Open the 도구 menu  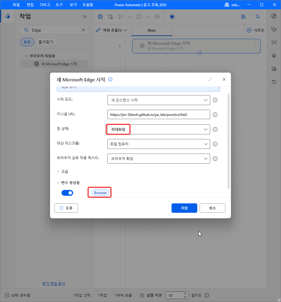(x=59, y=5)
